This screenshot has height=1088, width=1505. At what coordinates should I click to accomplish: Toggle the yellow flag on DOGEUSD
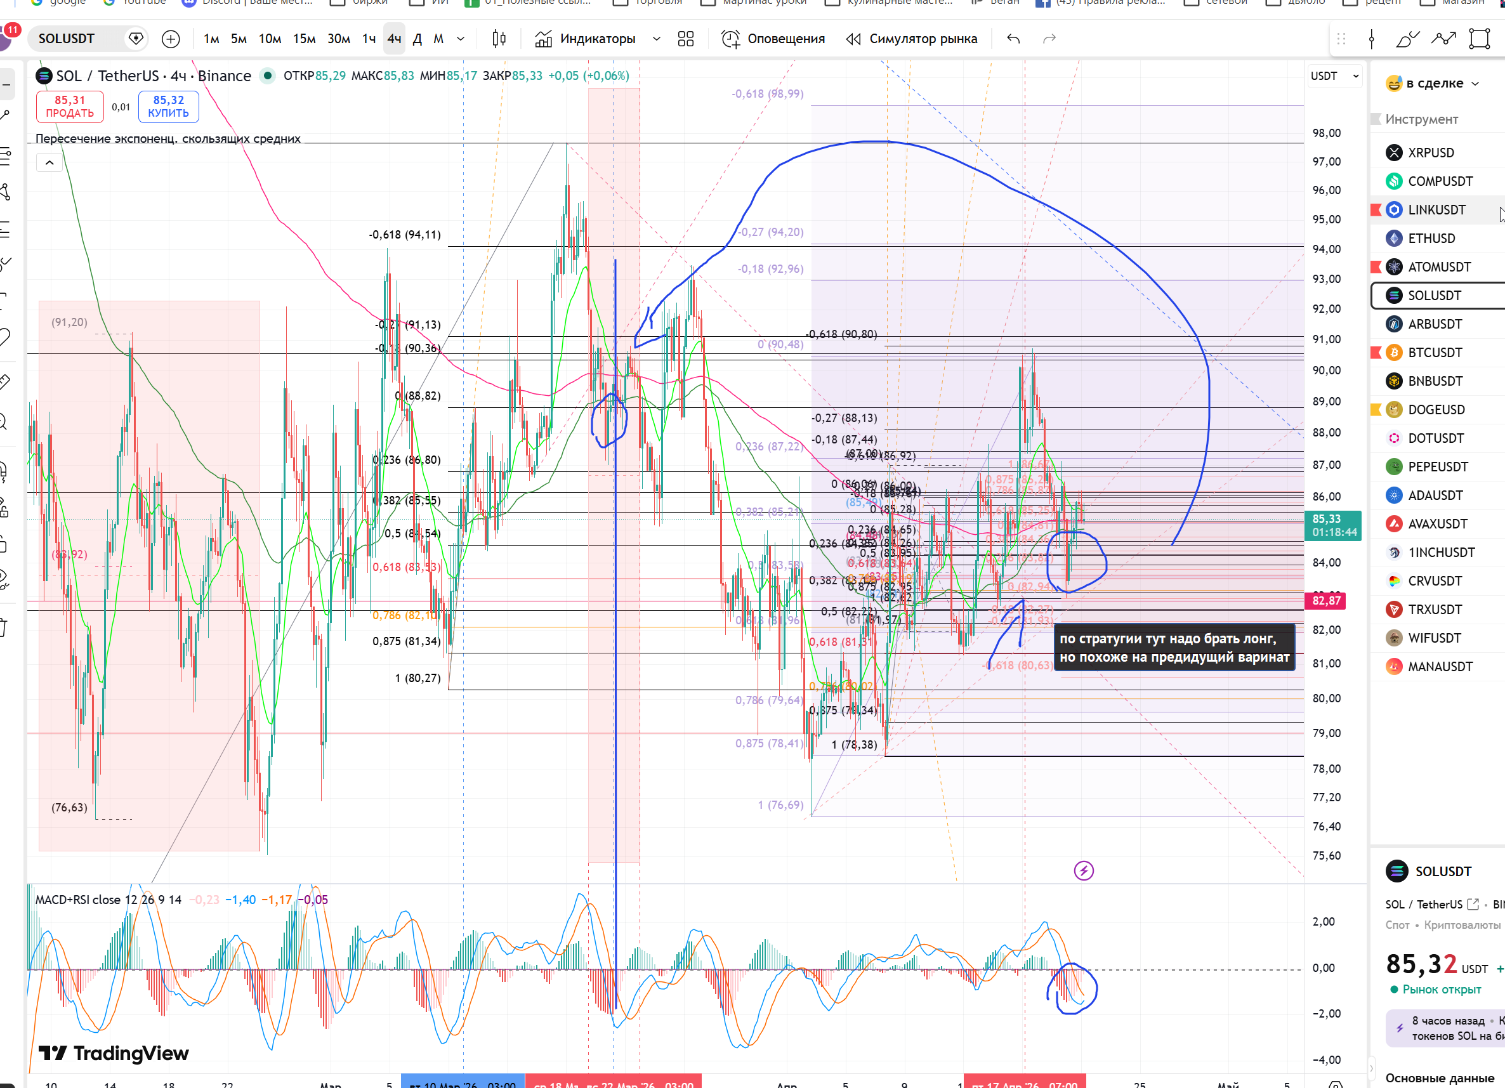(1376, 409)
